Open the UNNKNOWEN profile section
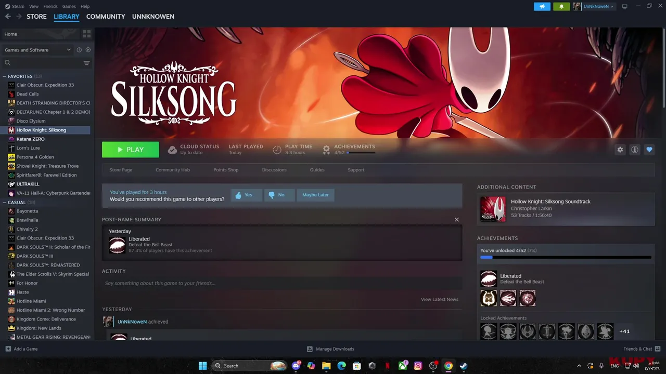The width and height of the screenshot is (666, 374). point(153,17)
